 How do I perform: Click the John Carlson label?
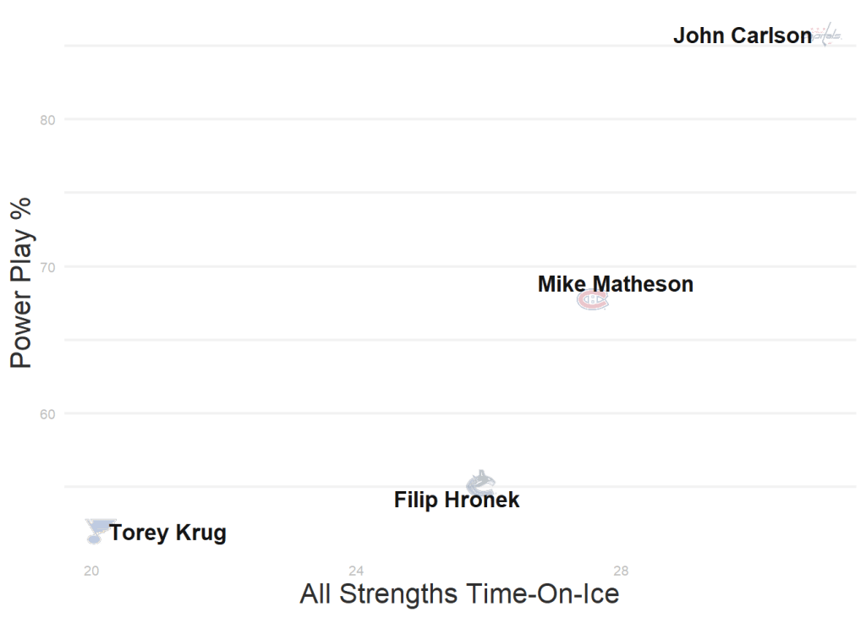[742, 36]
